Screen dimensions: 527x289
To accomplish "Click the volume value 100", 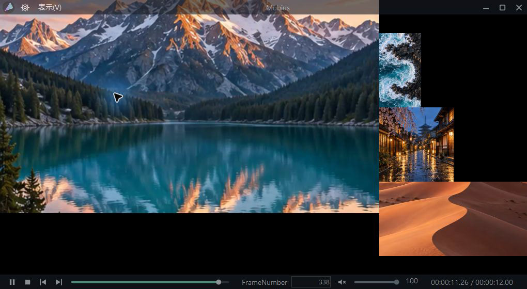I will tap(412, 281).
